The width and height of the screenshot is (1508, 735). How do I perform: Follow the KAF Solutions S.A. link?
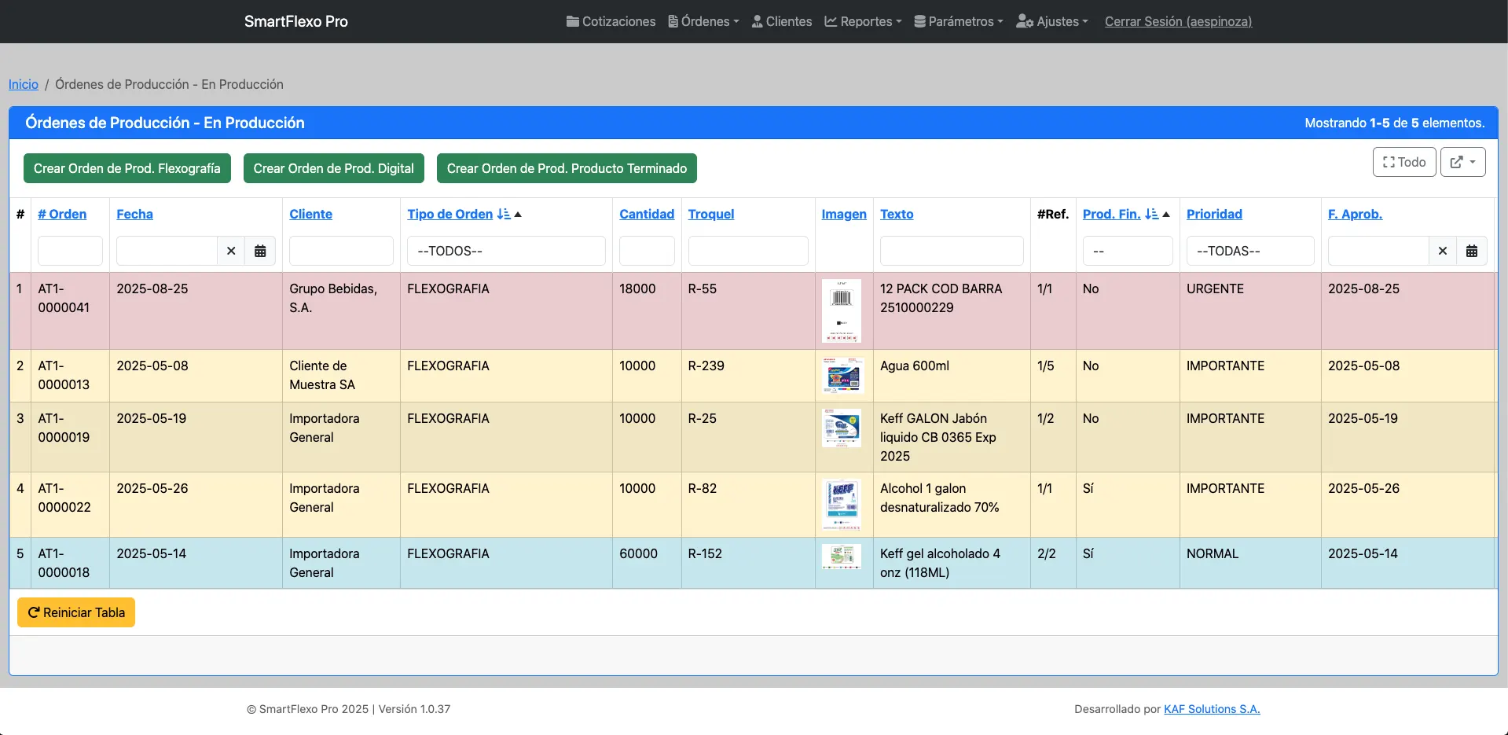(x=1211, y=709)
